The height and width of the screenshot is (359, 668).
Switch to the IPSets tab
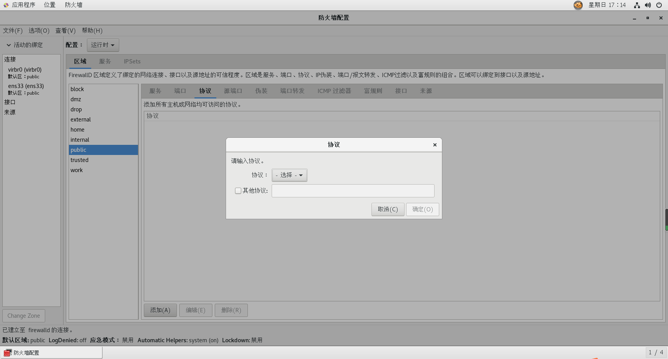(x=132, y=62)
